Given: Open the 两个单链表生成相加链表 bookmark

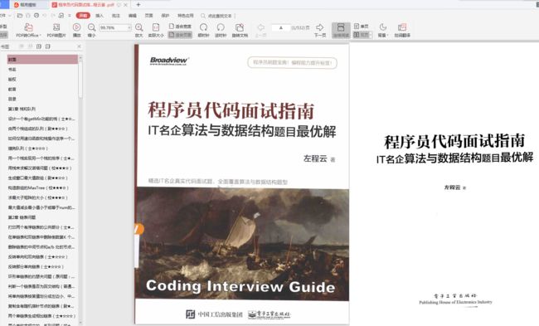Looking at the screenshot, I should (41, 316).
